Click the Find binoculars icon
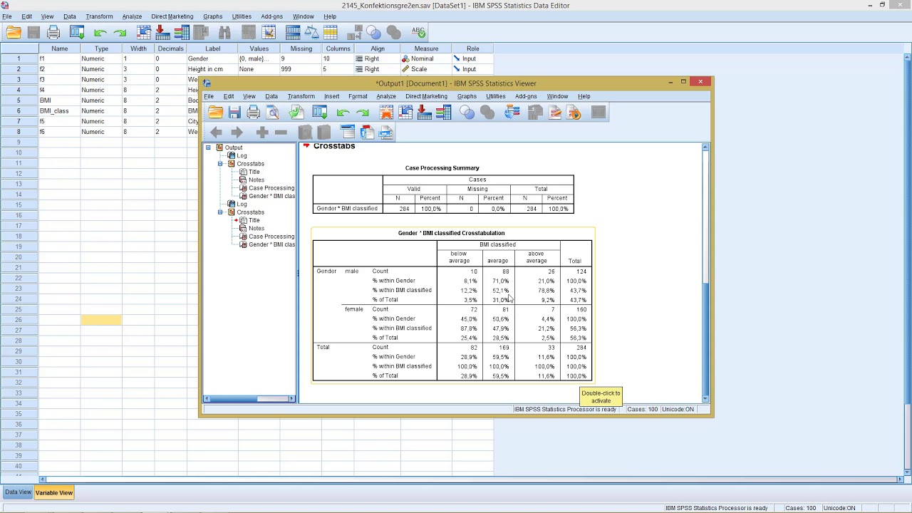 (224, 32)
